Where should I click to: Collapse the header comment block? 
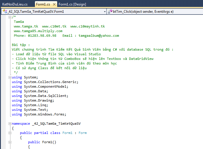10,17
